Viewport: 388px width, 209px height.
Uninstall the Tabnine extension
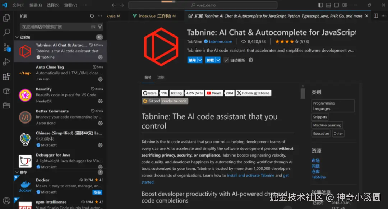pyautogui.click(x=211, y=60)
